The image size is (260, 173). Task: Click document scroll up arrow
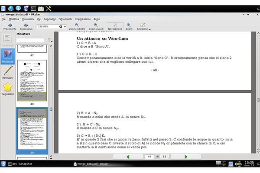pos(258,33)
